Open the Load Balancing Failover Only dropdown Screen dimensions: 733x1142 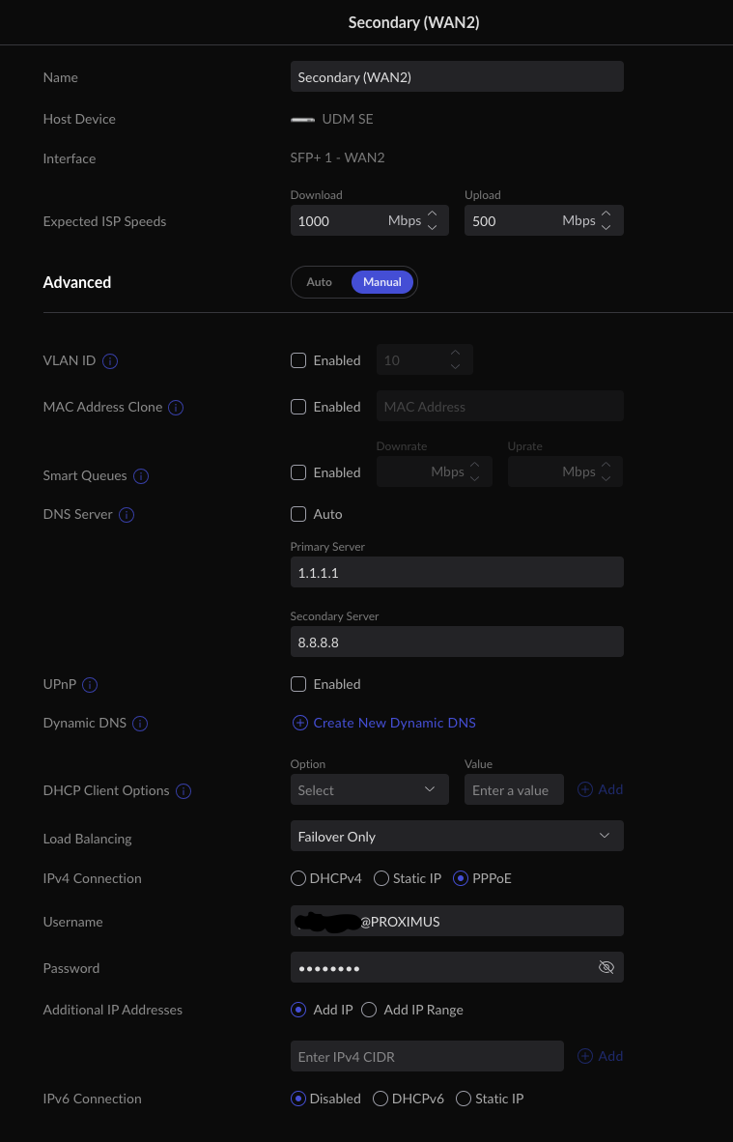[x=456, y=837]
